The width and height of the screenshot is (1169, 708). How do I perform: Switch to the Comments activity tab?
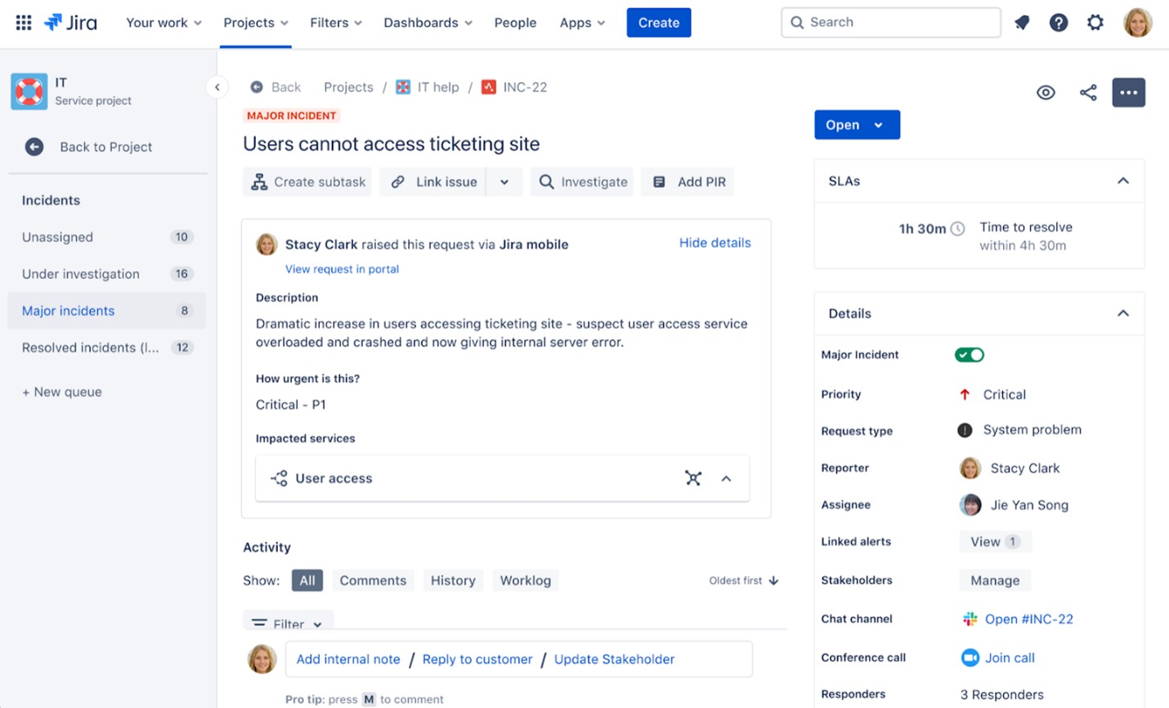373,580
